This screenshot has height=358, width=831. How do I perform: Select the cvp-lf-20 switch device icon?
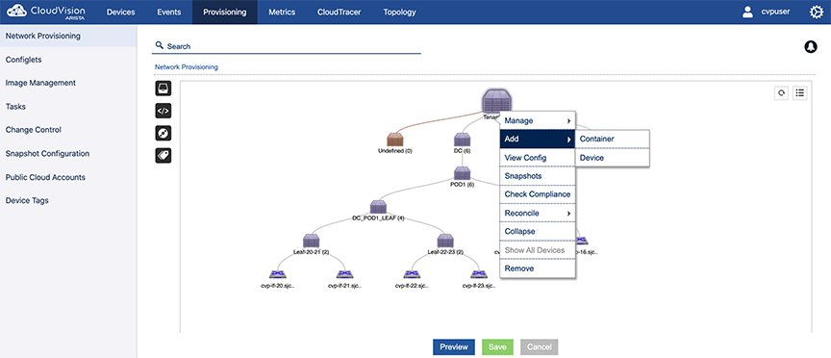coord(277,274)
